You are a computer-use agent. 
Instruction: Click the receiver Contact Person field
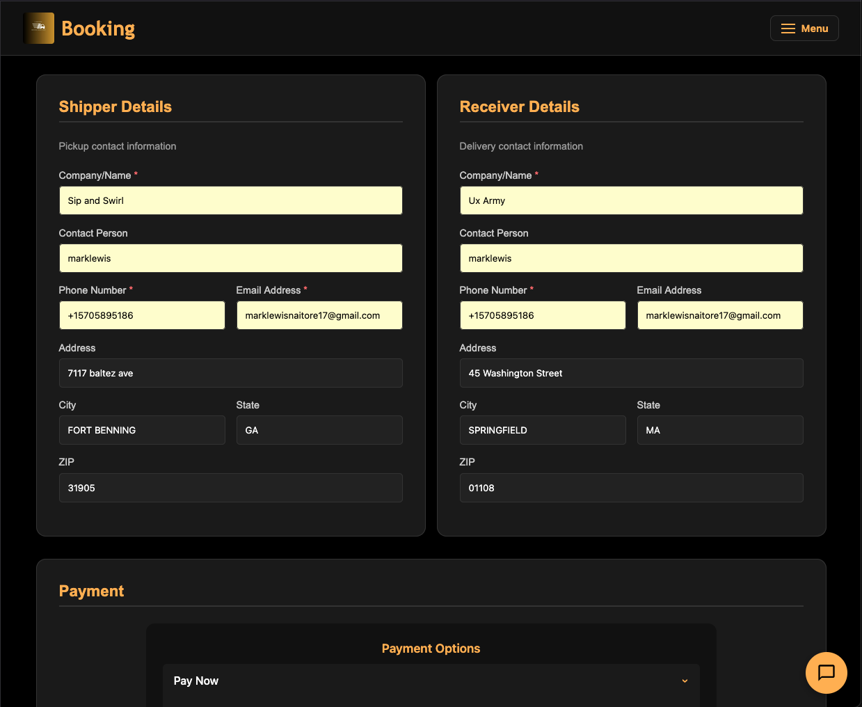631,258
